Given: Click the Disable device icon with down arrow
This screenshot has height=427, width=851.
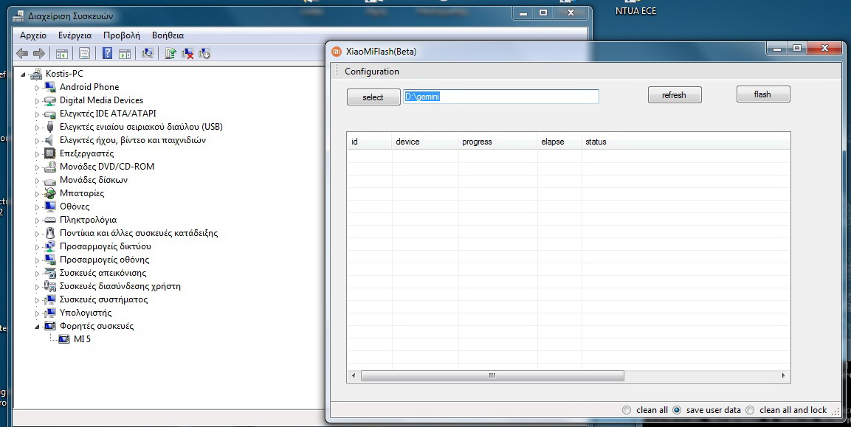Looking at the screenshot, I should (204, 53).
